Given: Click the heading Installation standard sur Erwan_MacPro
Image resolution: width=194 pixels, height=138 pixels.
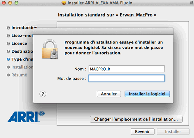Looking at the screenshot, I should pos(107,15).
